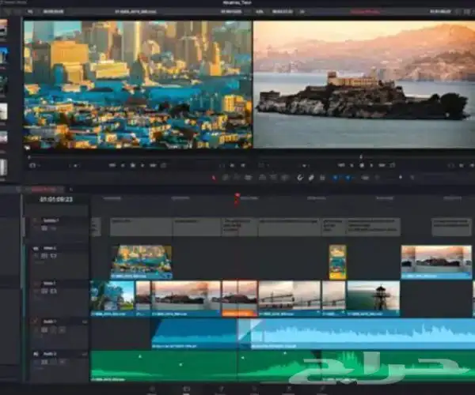
Task: Jump timeline viewer to last frame
Action: [382, 165]
